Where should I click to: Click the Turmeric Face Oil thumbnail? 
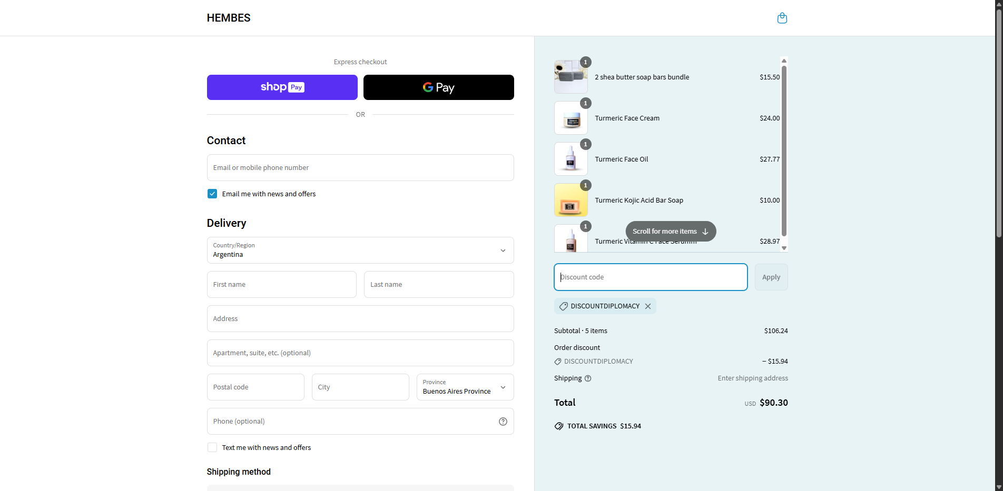571,159
